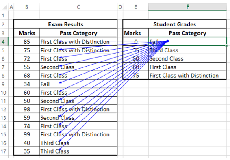
Task: Select Second Class in Student Grades table
Action: (x=187, y=58)
